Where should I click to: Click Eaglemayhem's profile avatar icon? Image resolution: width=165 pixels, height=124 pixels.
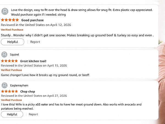click(4, 85)
